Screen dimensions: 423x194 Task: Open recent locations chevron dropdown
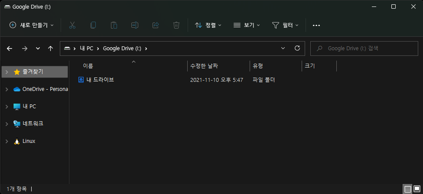pos(38,48)
